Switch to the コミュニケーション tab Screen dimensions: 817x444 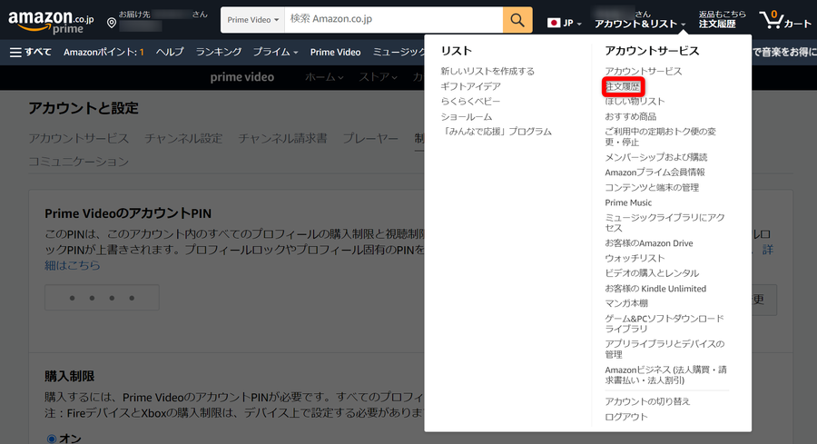click(x=79, y=162)
